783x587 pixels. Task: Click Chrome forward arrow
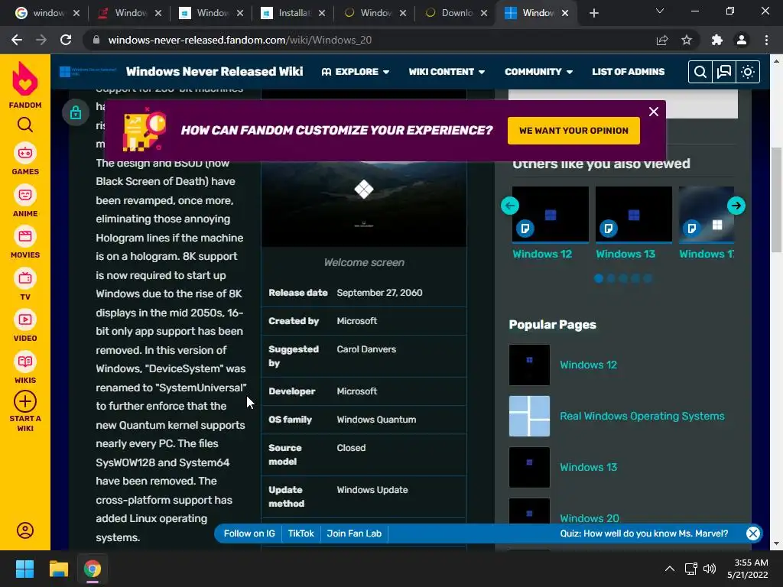[x=41, y=40]
